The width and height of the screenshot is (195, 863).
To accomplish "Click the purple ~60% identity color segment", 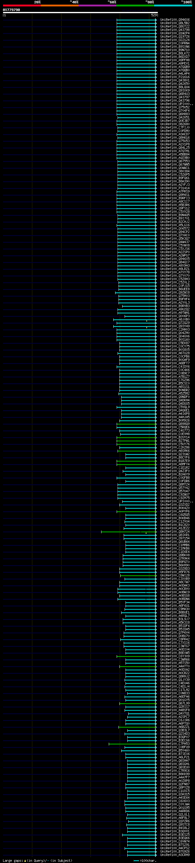I will click(98, 6).
